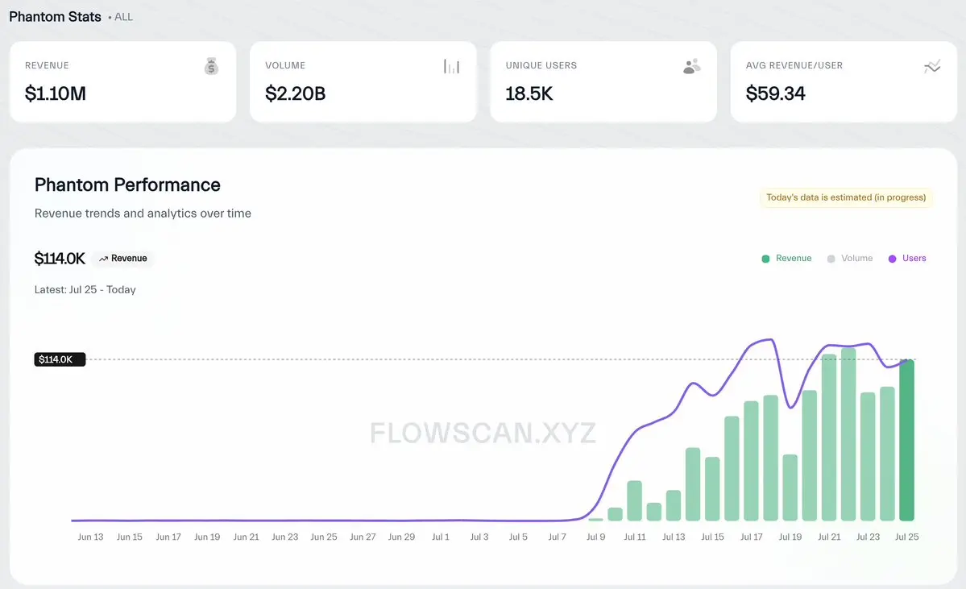
Task: Click the Jul 9 axis label
Action: [x=595, y=537]
